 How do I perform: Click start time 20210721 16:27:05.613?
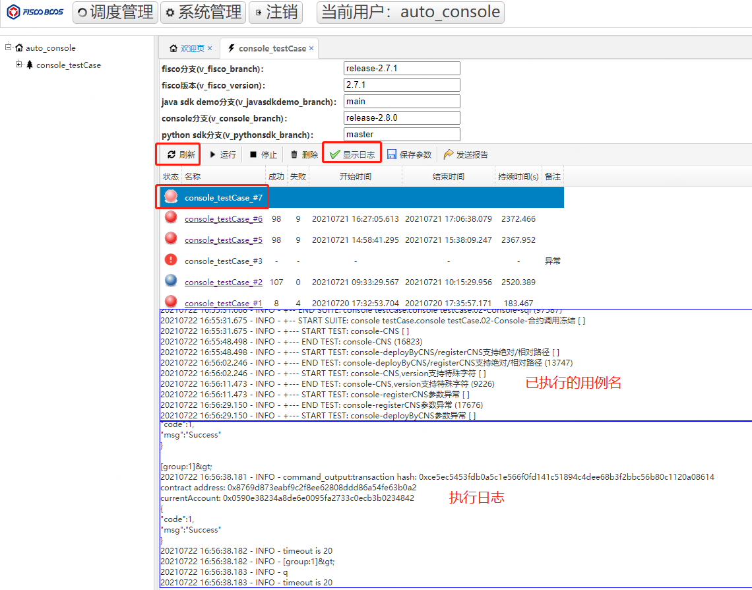[356, 218]
